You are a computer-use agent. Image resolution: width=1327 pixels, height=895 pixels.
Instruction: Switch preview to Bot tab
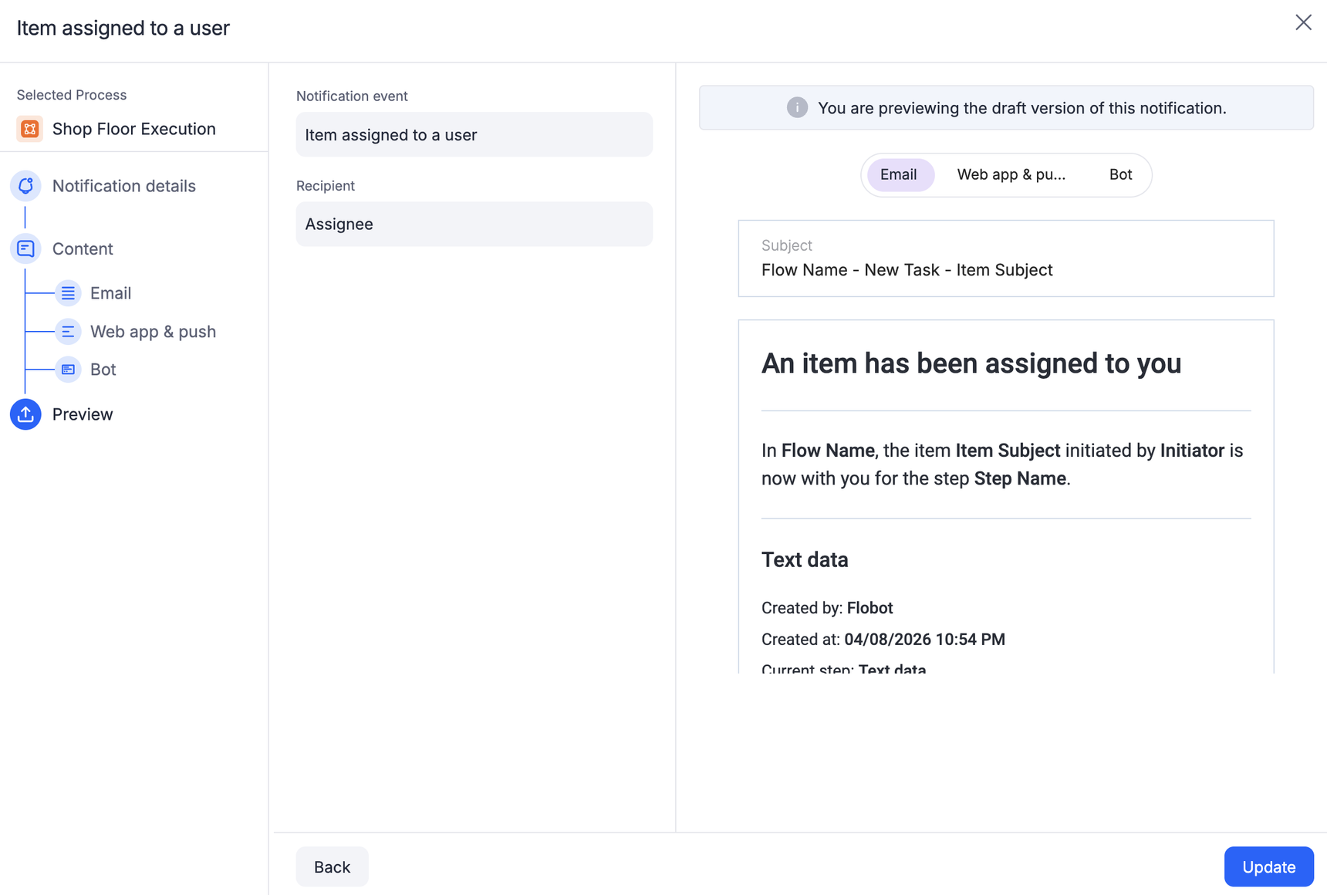(x=1120, y=174)
